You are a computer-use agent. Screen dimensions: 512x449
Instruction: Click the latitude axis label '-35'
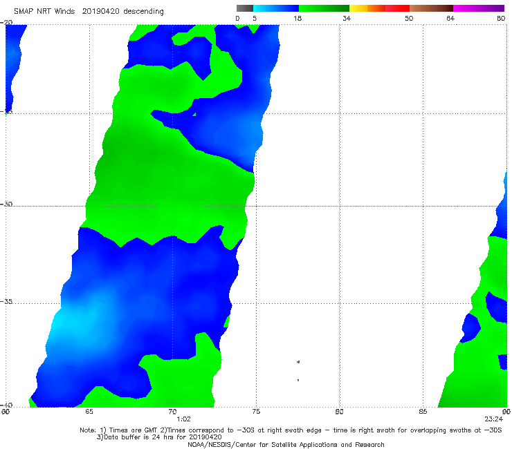click(x=6, y=301)
